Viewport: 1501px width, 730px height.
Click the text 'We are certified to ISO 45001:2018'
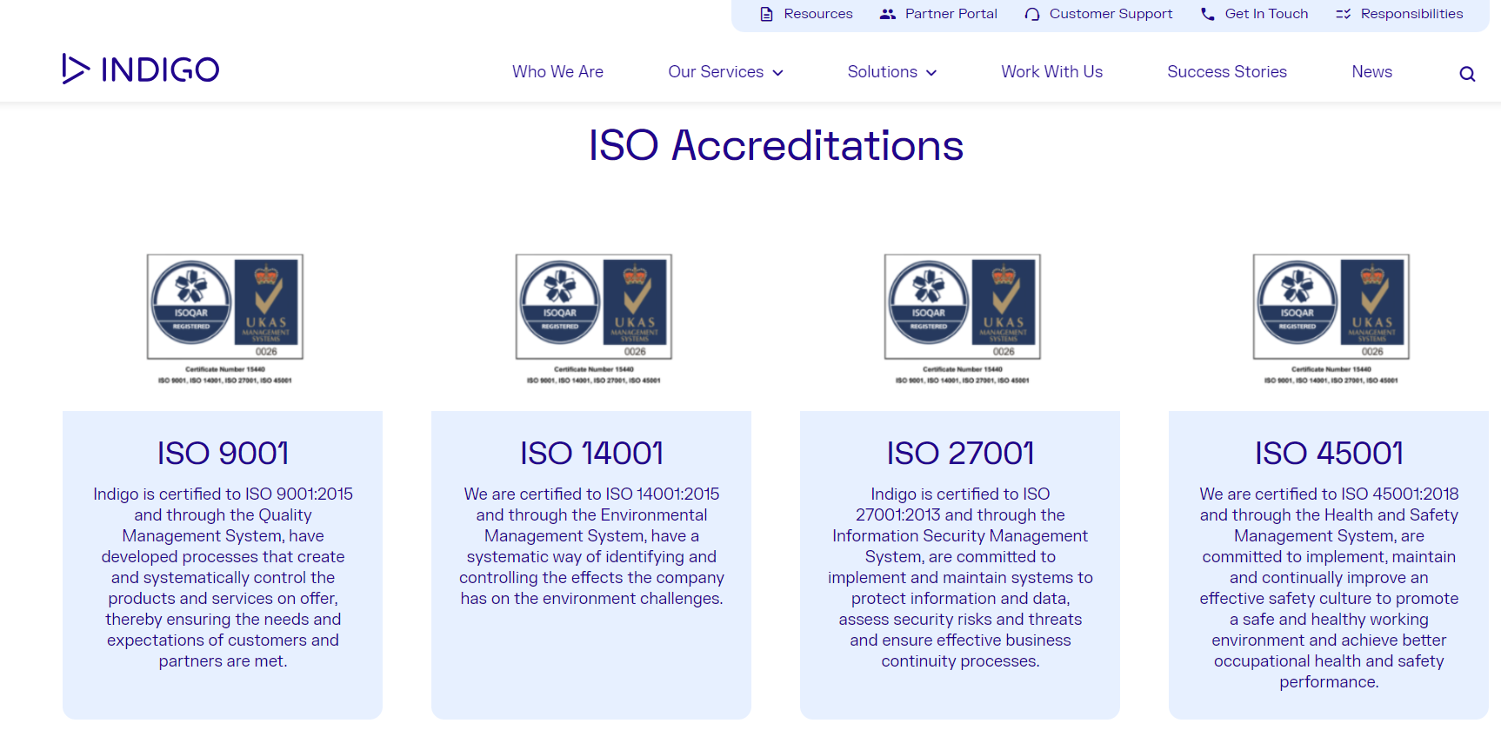tap(1329, 494)
